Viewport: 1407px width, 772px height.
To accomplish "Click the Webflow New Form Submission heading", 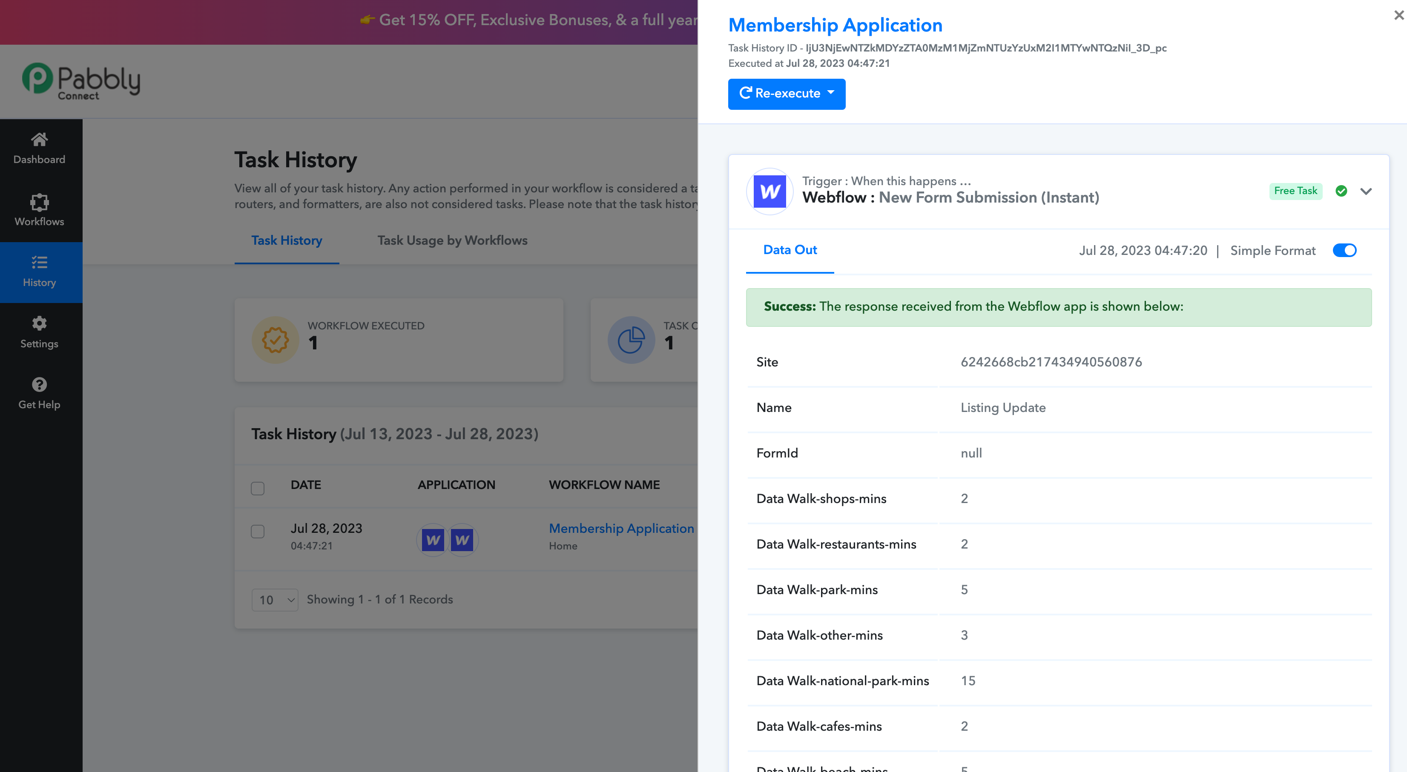I will click(950, 197).
